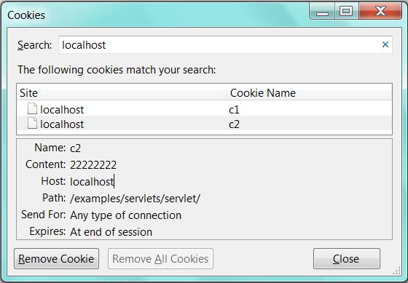Click the Close button

[x=347, y=258]
